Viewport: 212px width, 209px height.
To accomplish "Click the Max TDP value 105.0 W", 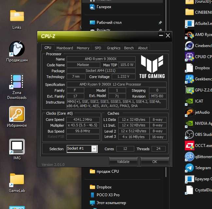I will coord(127,65).
